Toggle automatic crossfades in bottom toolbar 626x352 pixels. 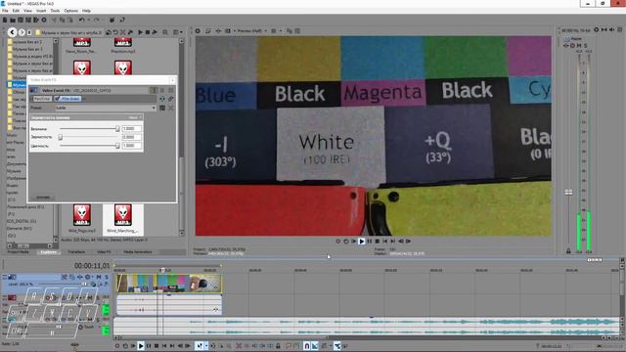[x=315, y=346]
